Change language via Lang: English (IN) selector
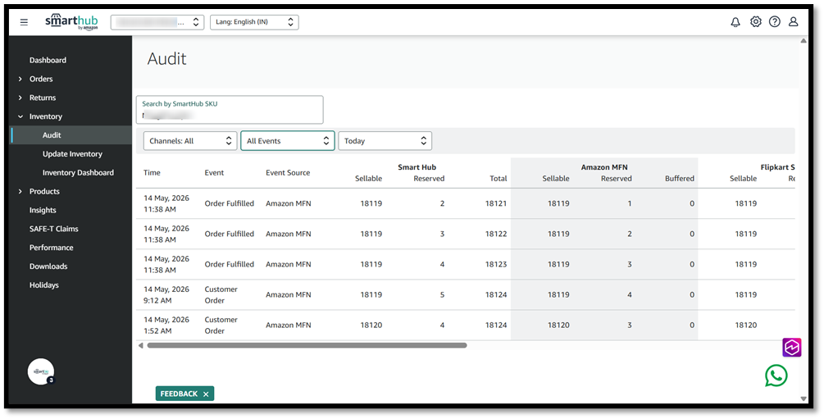Image resolution: width=824 pixels, height=419 pixels. point(254,22)
